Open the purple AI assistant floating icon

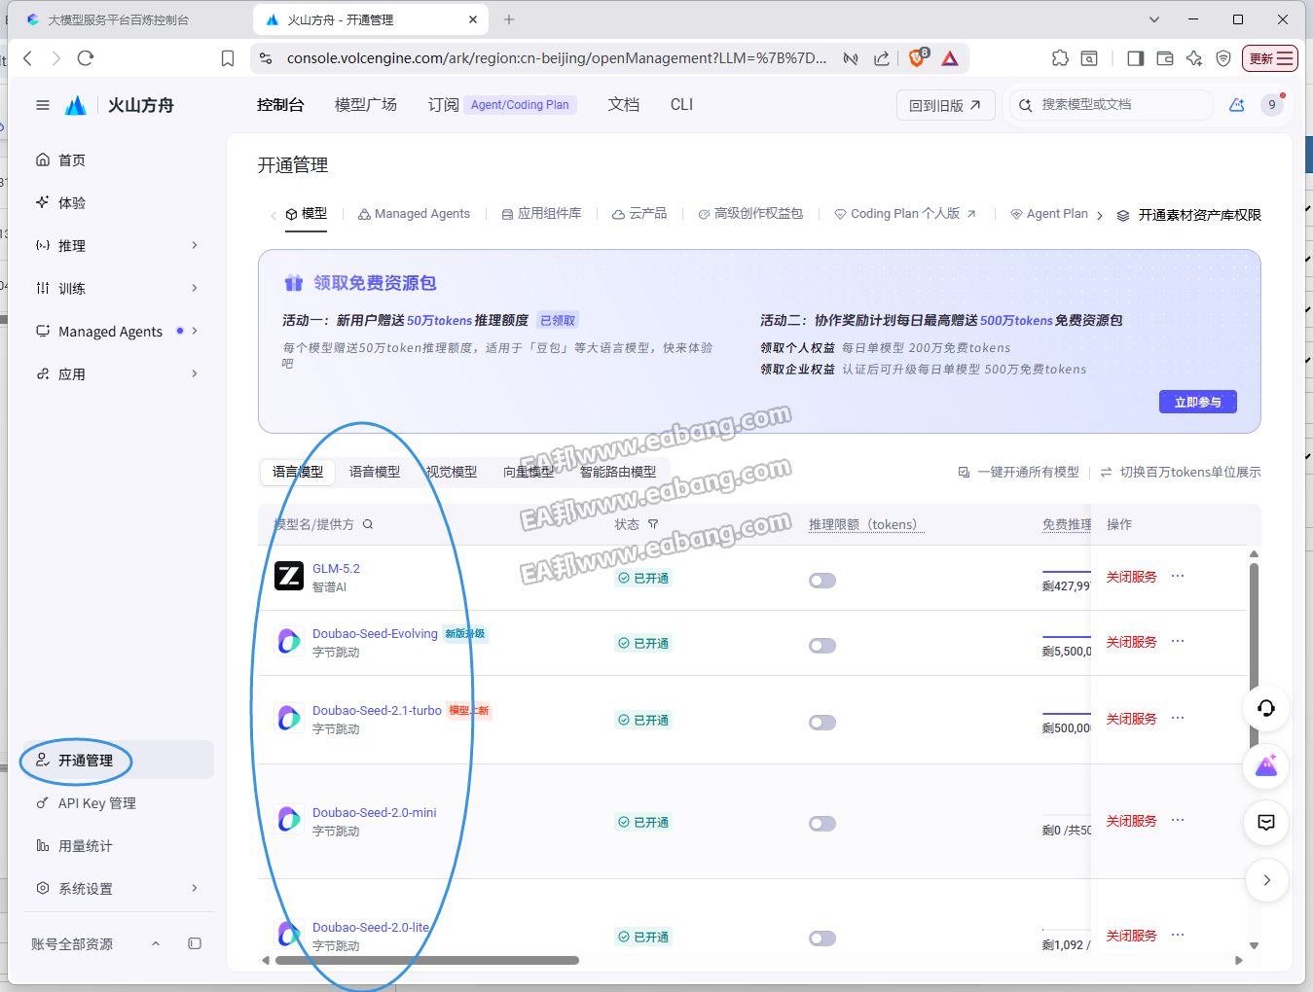(1266, 766)
